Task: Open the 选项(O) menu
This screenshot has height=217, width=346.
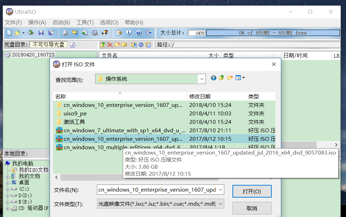Action: (109, 23)
